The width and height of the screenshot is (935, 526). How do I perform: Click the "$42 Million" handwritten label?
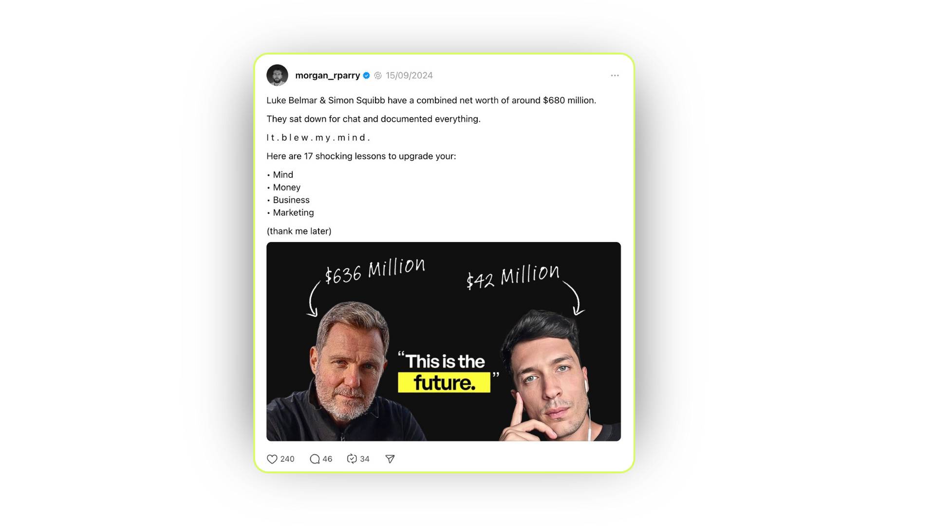coord(513,277)
